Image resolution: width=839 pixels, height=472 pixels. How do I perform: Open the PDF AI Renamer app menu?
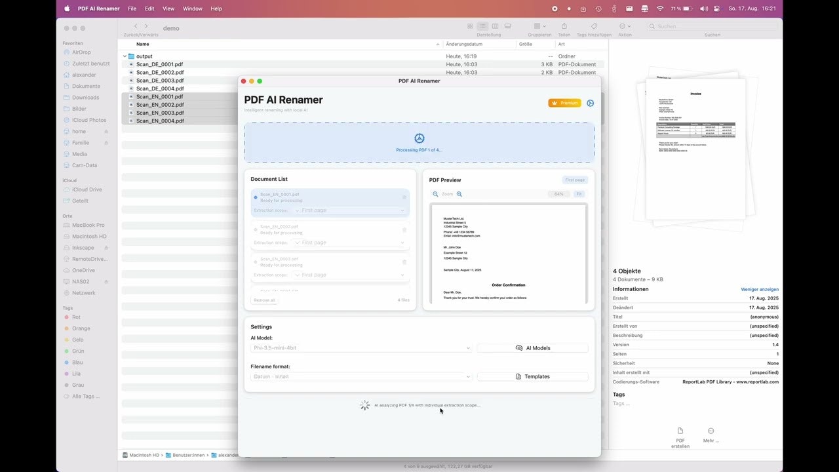[98, 9]
